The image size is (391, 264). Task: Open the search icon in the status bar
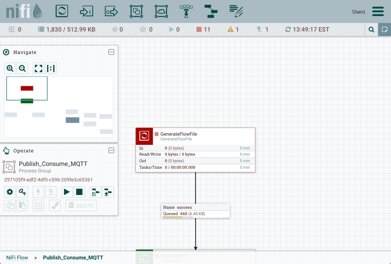(x=371, y=29)
